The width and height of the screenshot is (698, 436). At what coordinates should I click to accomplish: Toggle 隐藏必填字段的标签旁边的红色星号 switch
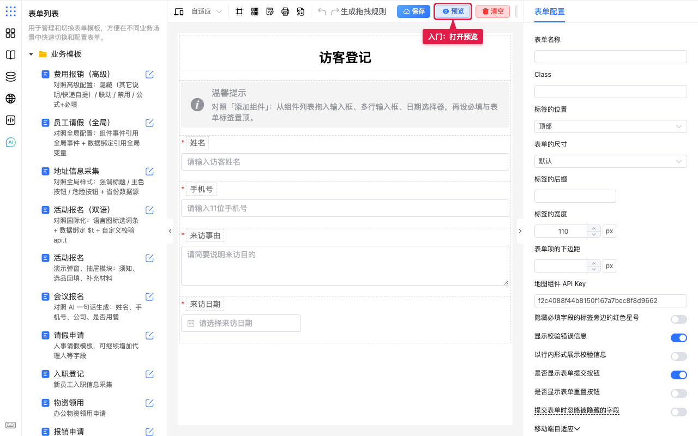(x=678, y=319)
